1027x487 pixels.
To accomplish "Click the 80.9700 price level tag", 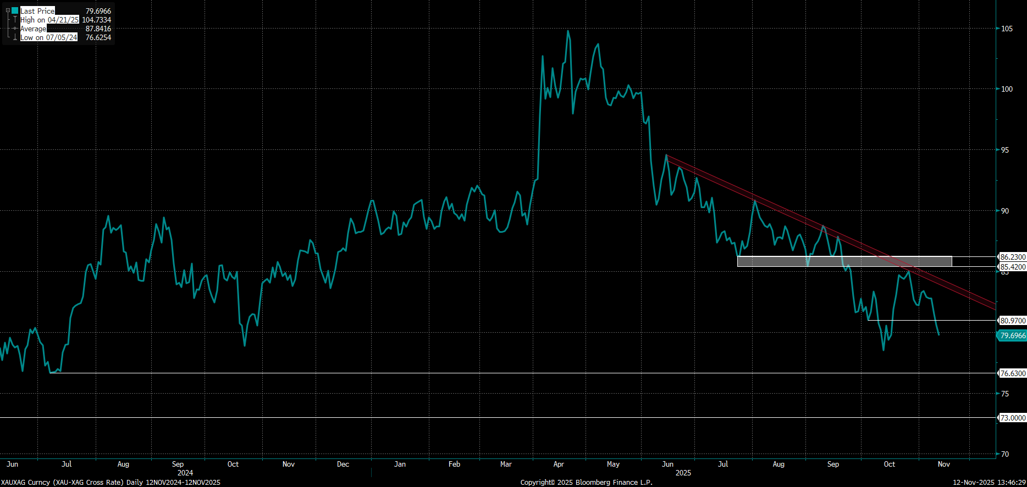I will 1012,321.
